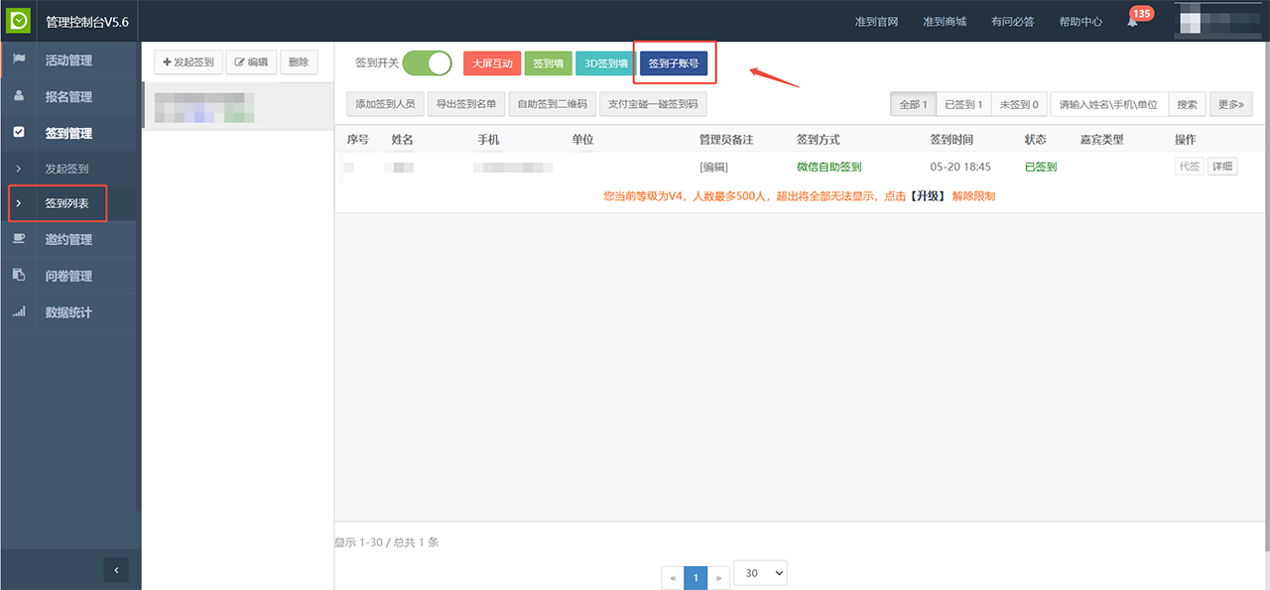1270x590 pixels.
Task: Open 有问必答 link in header
Action: click(1012, 22)
